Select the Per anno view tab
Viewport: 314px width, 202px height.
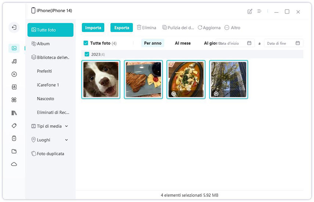(x=152, y=43)
